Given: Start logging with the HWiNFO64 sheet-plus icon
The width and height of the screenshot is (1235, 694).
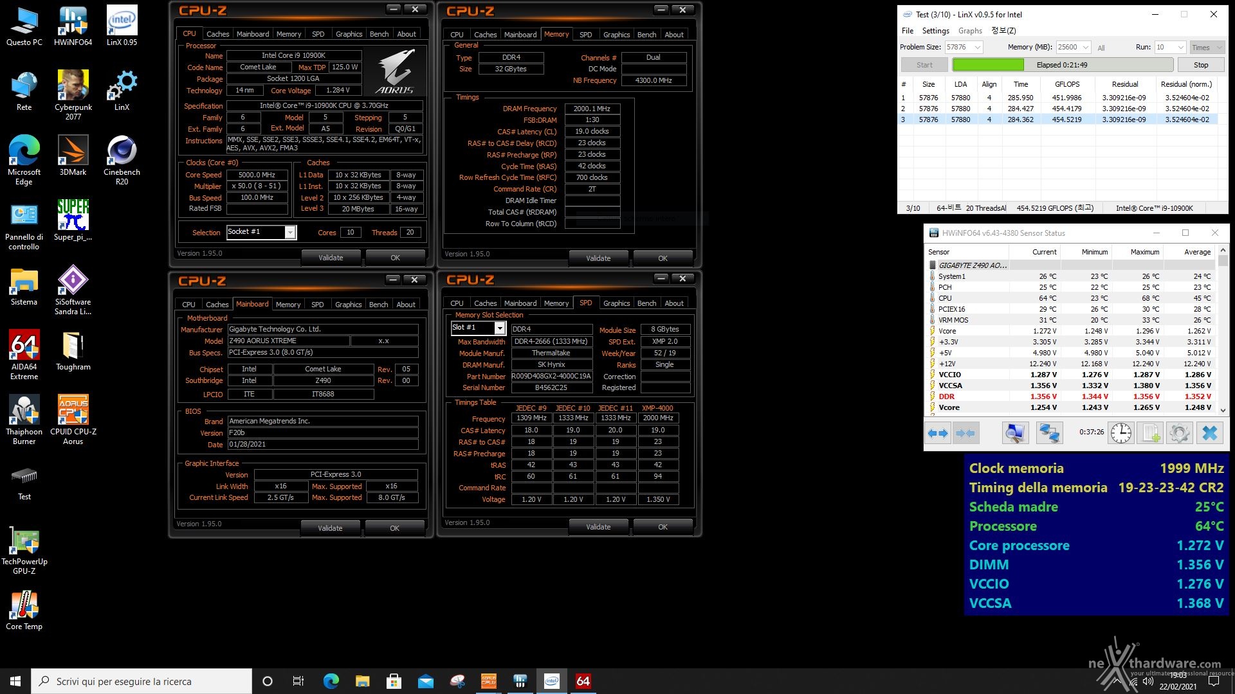Looking at the screenshot, I should point(1150,433).
